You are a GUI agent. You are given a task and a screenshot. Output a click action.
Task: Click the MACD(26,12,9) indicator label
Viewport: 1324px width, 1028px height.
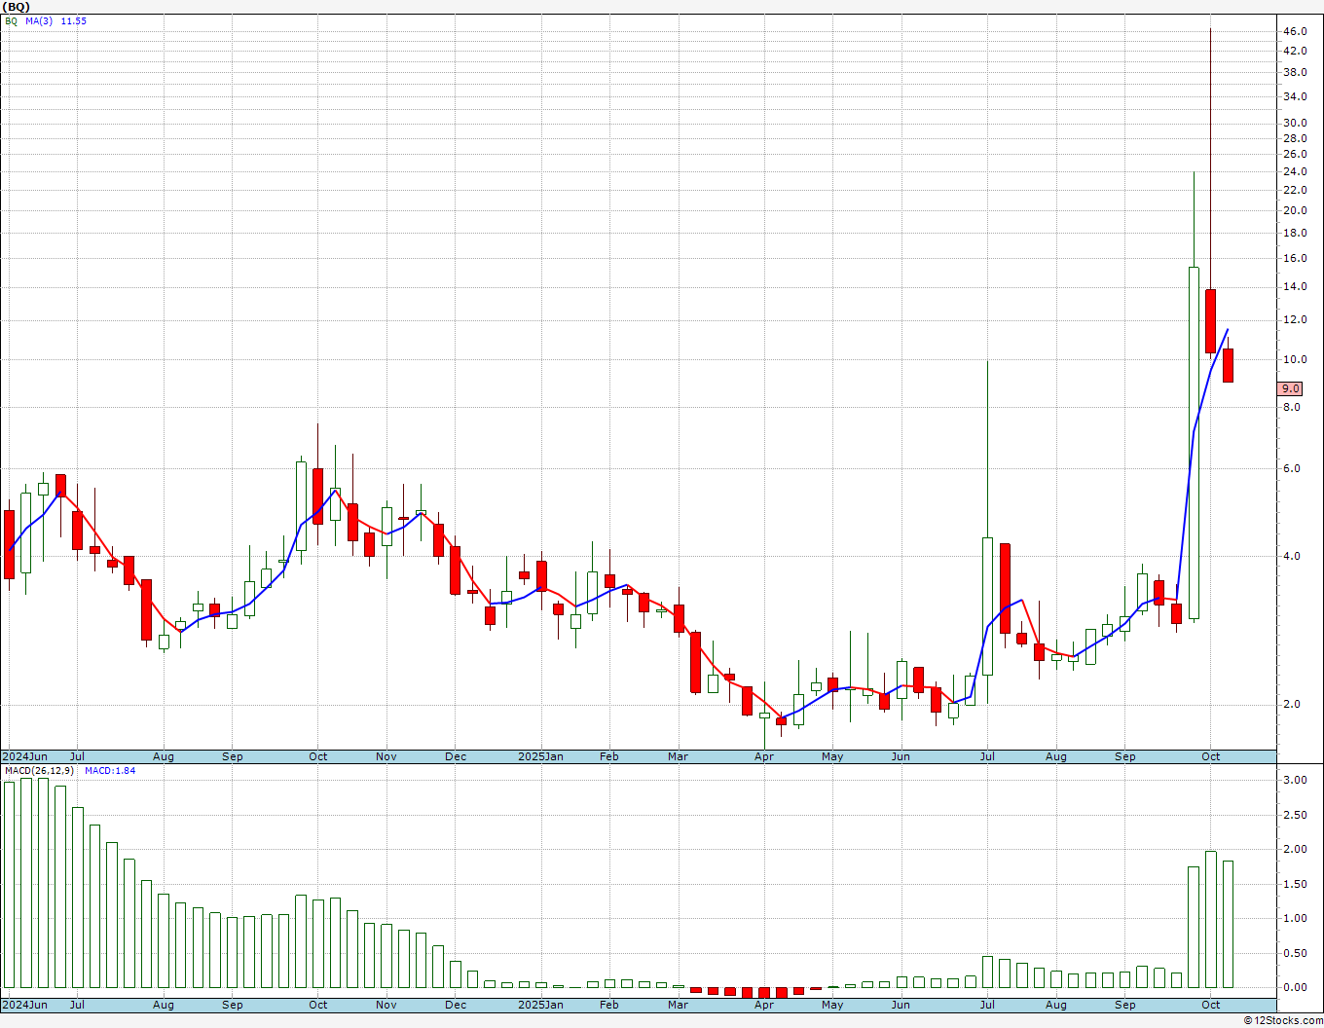(40, 771)
